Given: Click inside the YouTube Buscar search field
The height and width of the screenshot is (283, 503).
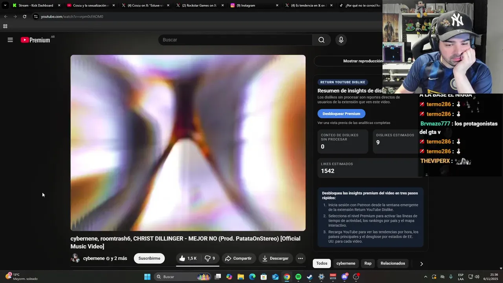Looking at the screenshot, I should (x=235, y=40).
